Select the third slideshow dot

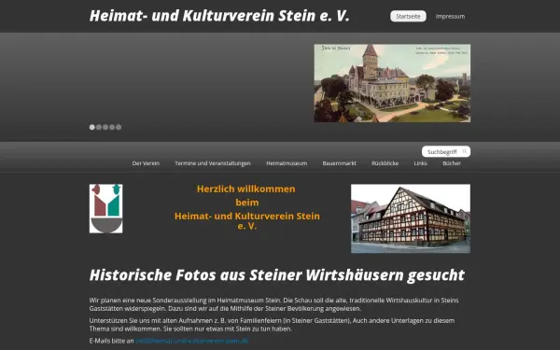pyautogui.click(x=105, y=127)
